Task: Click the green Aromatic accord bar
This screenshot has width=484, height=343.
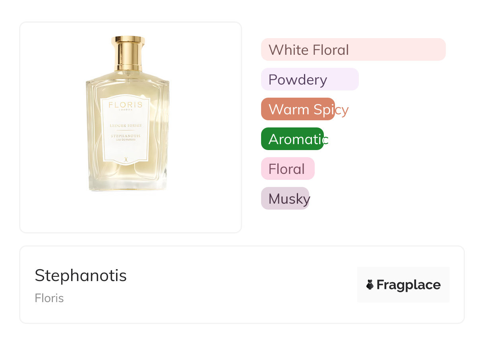Action: click(292, 139)
